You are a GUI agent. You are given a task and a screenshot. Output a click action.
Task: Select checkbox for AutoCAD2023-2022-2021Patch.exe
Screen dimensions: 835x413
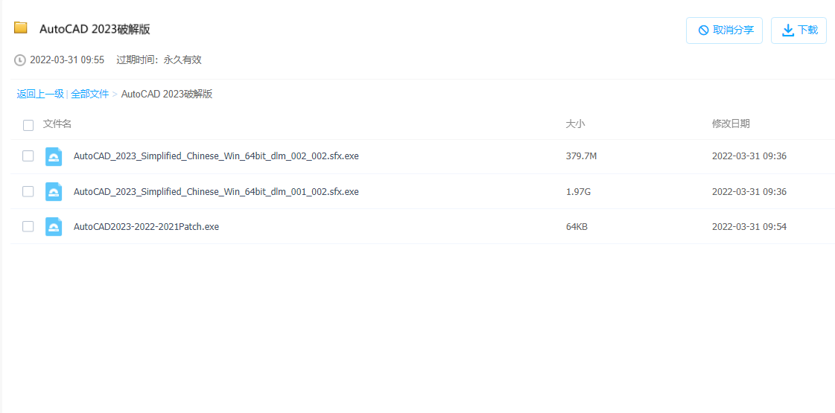pos(28,226)
